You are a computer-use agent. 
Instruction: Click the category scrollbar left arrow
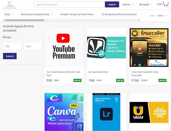(x=4, y=20)
